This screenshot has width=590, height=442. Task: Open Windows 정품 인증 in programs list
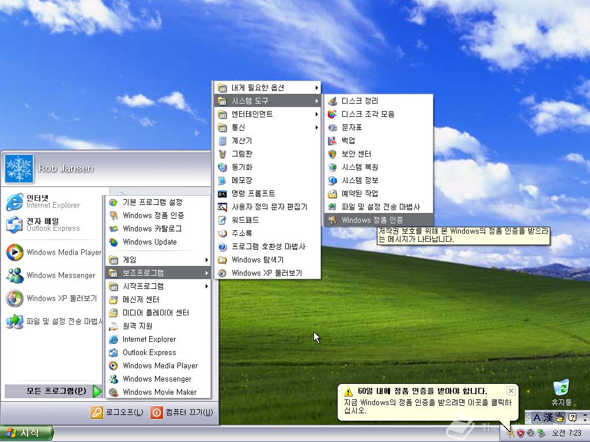pyautogui.click(x=158, y=215)
